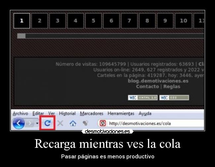The width and height of the screenshot is (215, 167).
Task: Click the greyed Forward arrow button
Action: pyautogui.click(x=30, y=123)
